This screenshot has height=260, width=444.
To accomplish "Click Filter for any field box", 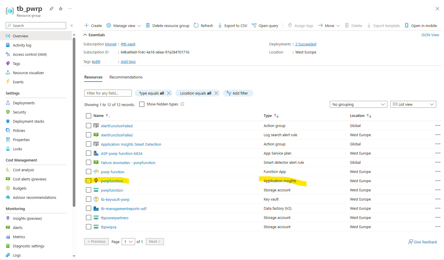I will [x=108, y=93].
